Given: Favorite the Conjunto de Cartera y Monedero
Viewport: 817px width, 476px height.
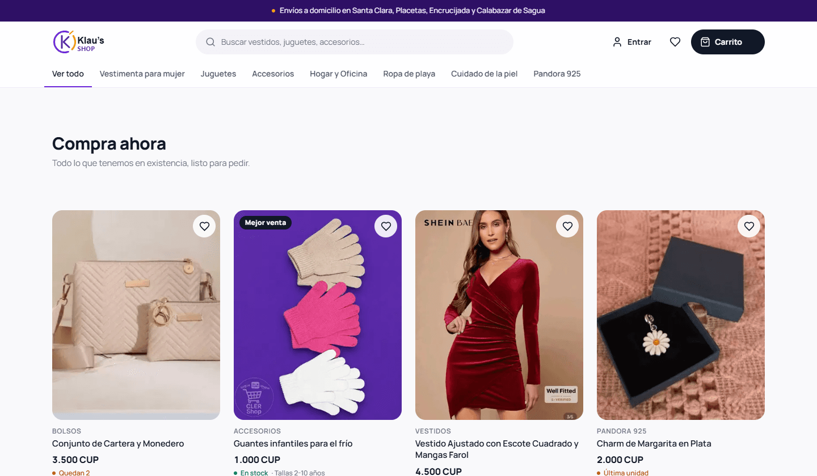Looking at the screenshot, I should pyautogui.click(x=204, y=226).
